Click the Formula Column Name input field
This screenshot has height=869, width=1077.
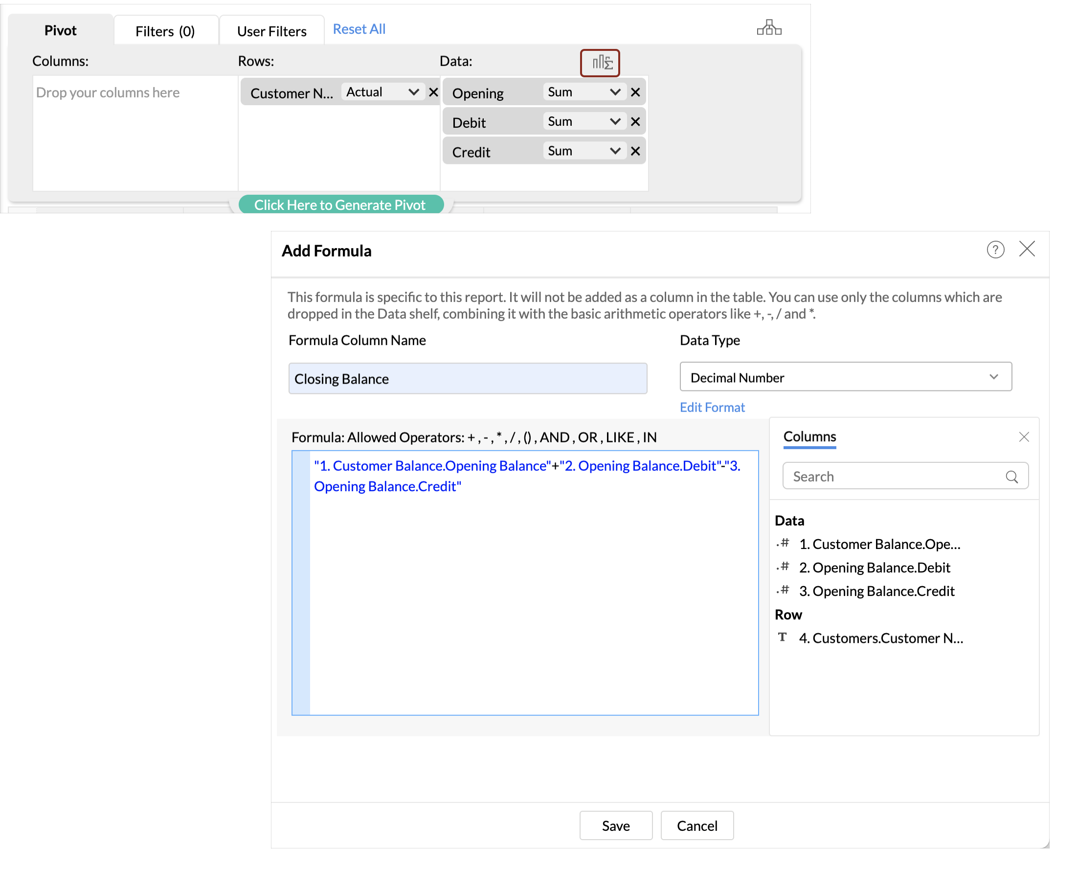[467, 379]
